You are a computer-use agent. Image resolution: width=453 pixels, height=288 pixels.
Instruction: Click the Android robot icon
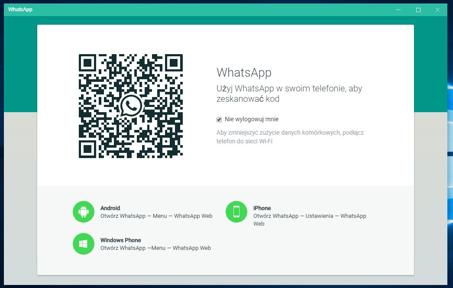pos(84,212)
